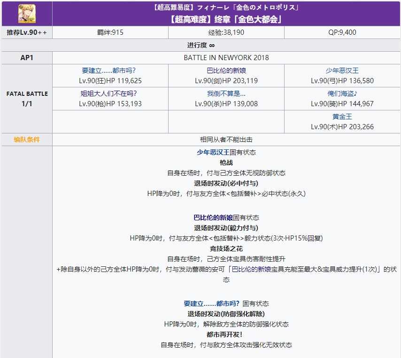Open enemy link 巴比伦的新娘 in battle table
Screen dimensions: 401x358
coord(226,70)
